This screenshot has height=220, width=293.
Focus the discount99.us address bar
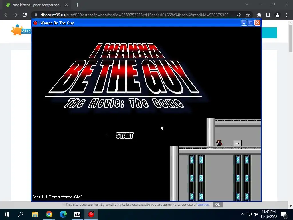(x=136, y=15)
